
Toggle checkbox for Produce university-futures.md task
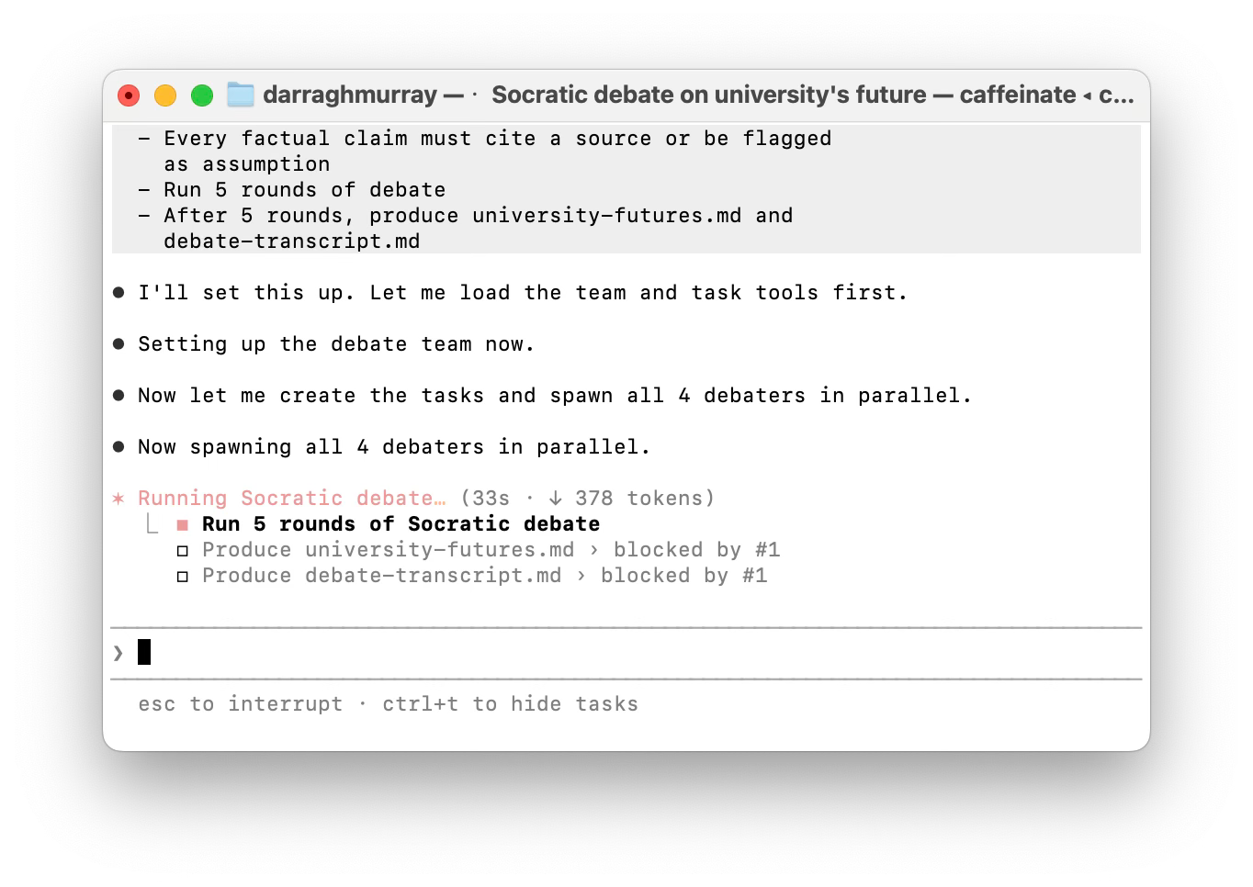point(183,551)
